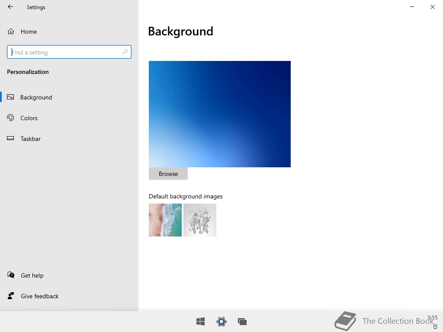Viewport: 443px width, 332px height.
Task: Open the Task View taskbar icon
Action: coord(242,321)
